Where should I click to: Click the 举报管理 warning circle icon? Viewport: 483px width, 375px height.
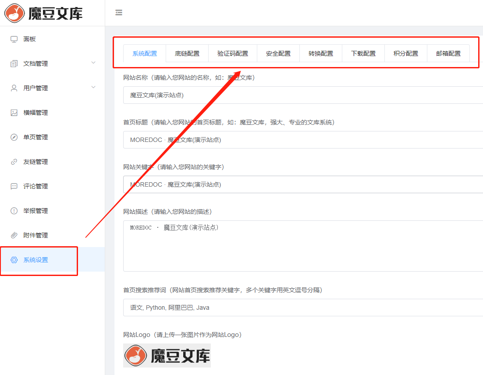click(14, 211)
